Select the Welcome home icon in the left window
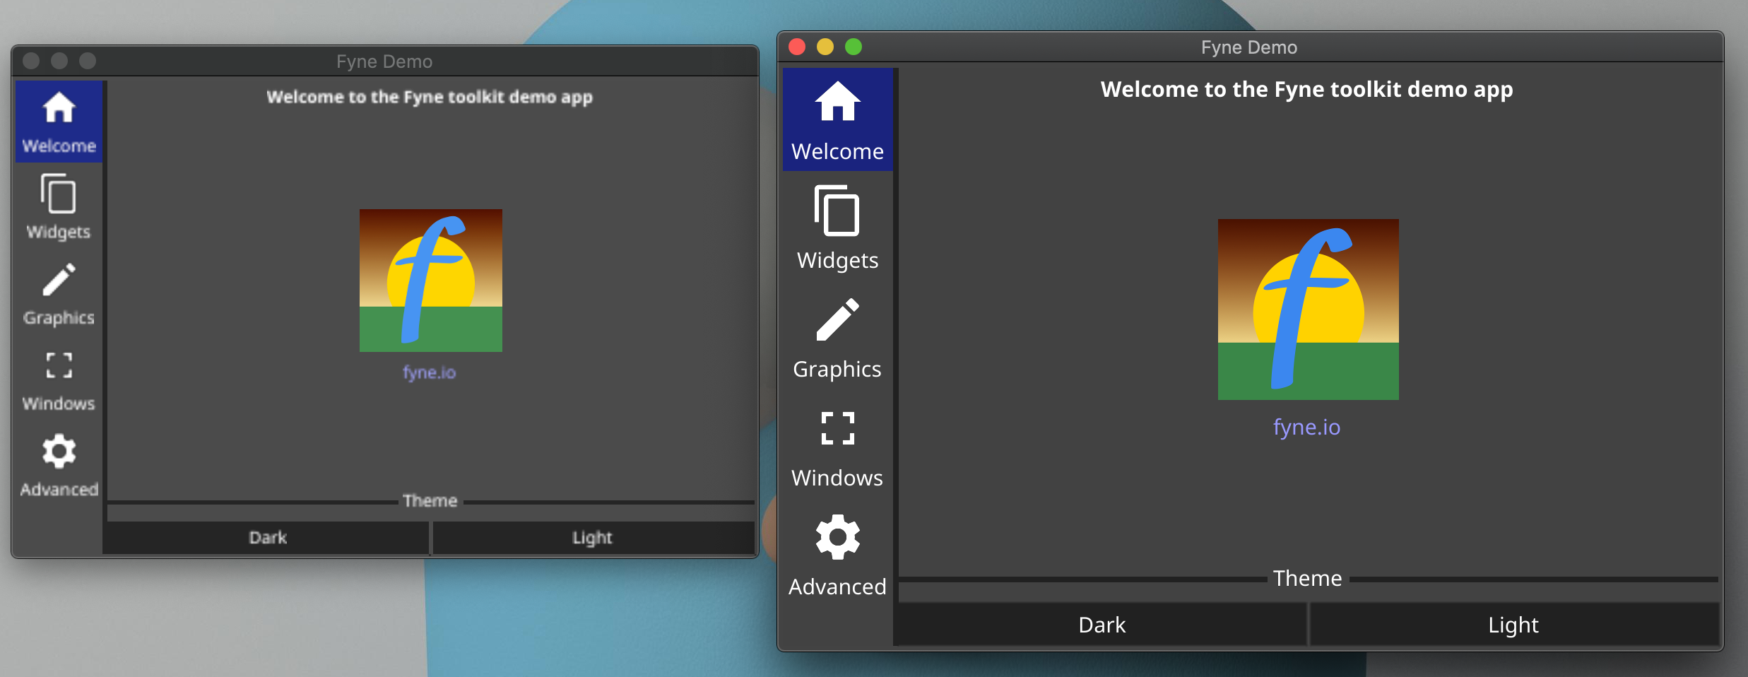The image size is (1748, 677). point(59,108)
